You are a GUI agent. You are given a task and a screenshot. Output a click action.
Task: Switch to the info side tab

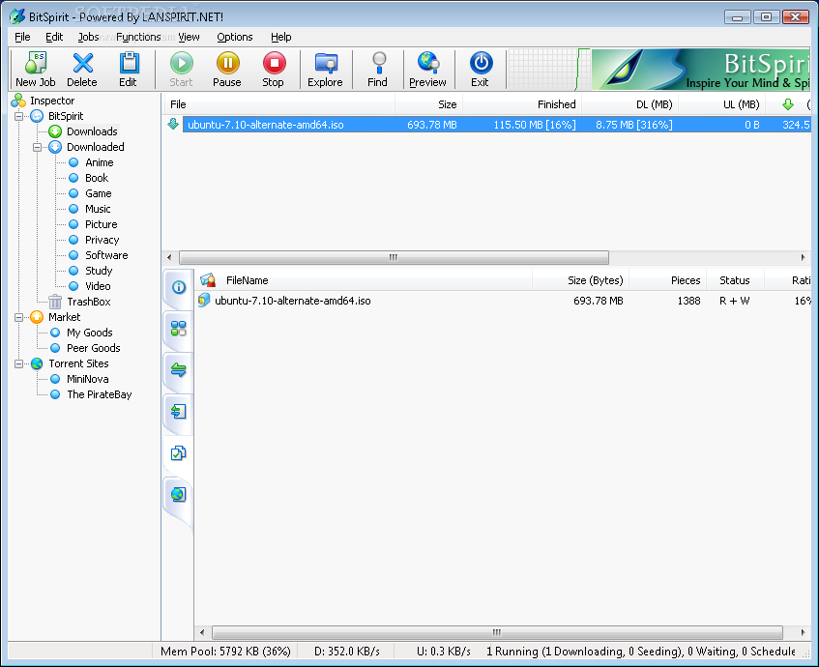pos(178,287)
